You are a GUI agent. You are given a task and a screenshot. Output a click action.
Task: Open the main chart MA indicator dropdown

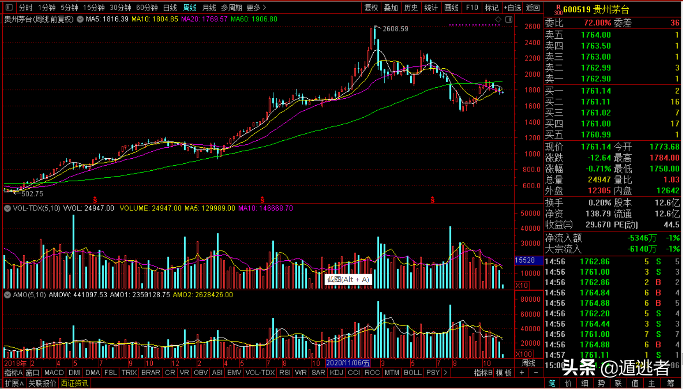[80, 19]
